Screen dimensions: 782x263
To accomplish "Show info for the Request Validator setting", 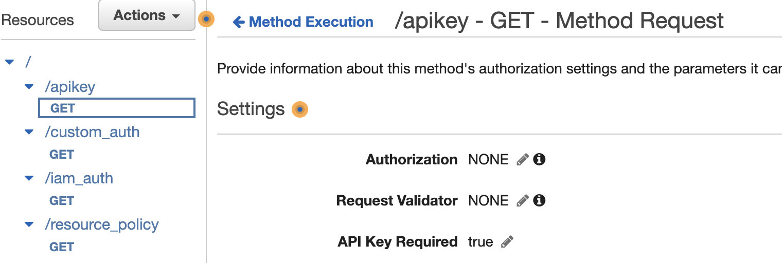I will (x=539, y=201).
